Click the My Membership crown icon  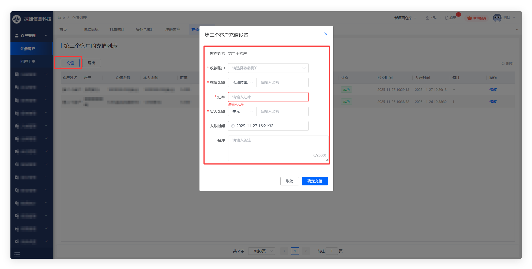[x=469, y=18]
